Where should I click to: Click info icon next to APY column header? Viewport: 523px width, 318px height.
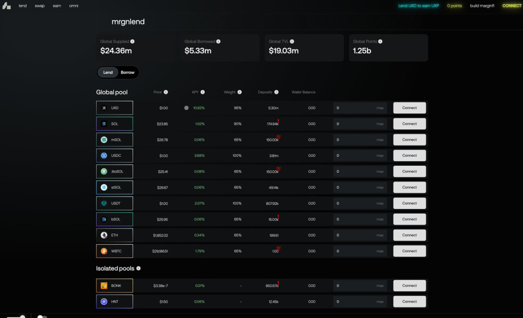(202, 92)
